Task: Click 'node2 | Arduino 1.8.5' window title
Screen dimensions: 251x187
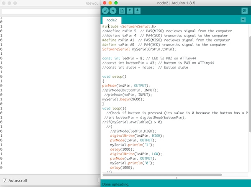Action: click(176, 3)
